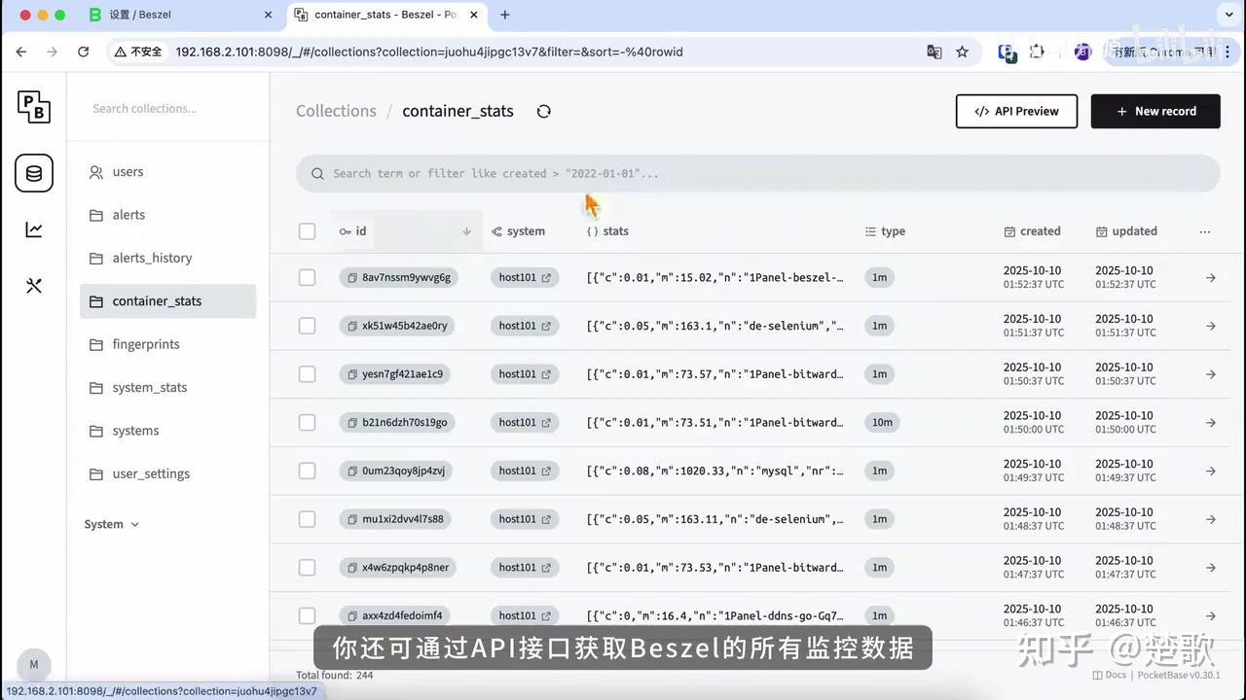Open the API Preview panel

1016,111
